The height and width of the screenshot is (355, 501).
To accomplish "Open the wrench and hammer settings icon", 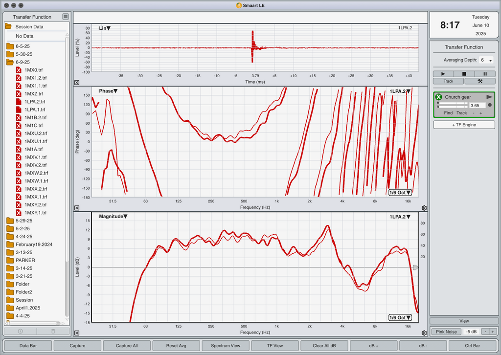I will coord(480,81).
